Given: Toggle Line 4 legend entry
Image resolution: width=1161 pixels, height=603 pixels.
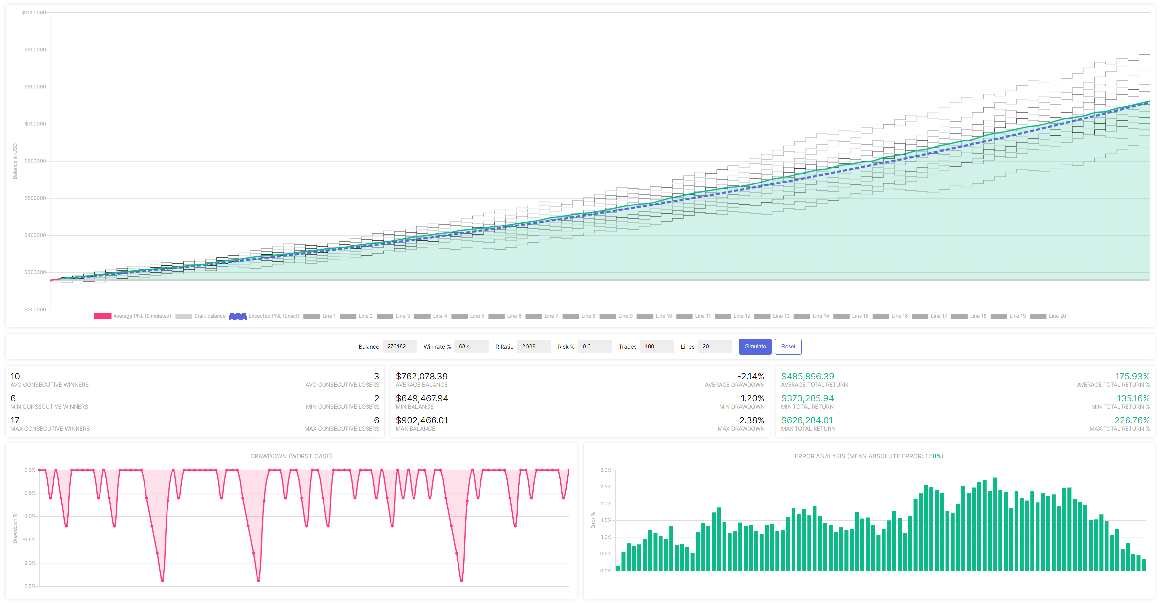Looking at the screenshot, I should click(x=431, y=316).
